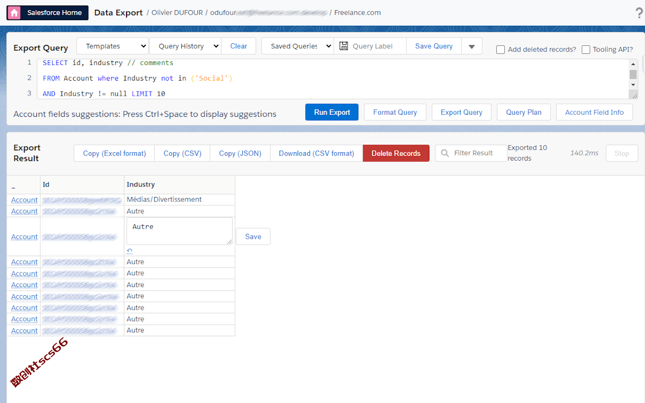Click the red Delete Records button

[x=396, y=153]
